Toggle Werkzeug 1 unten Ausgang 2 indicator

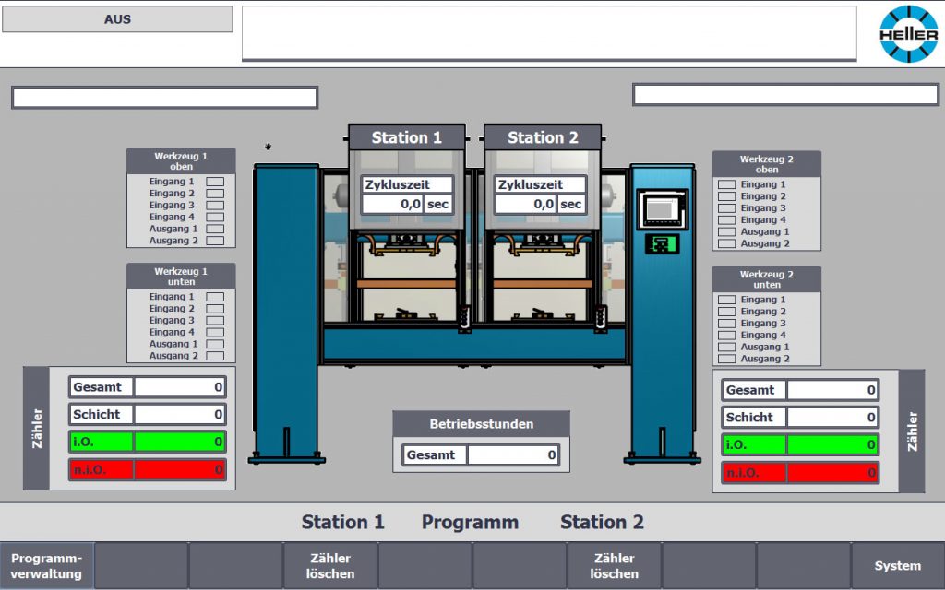(215, 356)
